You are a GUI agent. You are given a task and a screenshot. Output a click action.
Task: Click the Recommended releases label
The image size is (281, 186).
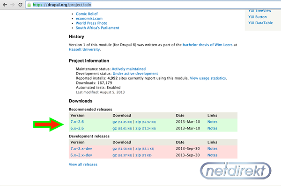[90, 110]
